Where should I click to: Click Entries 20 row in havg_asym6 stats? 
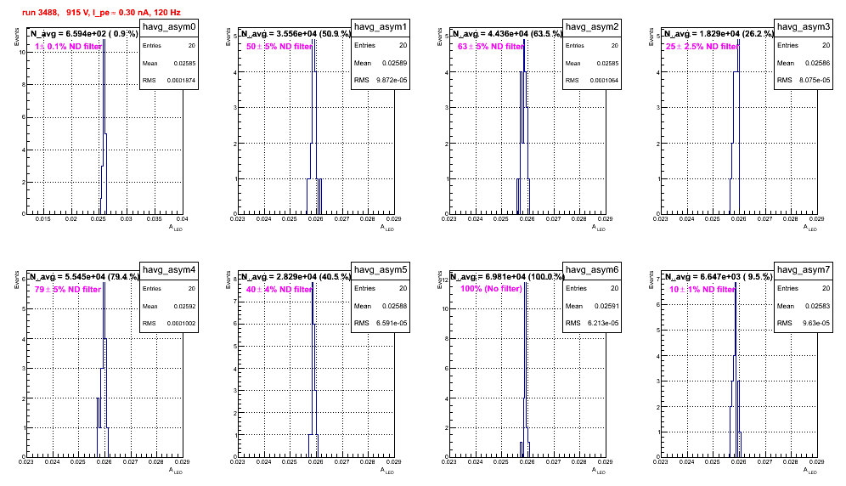click(592, 289)
